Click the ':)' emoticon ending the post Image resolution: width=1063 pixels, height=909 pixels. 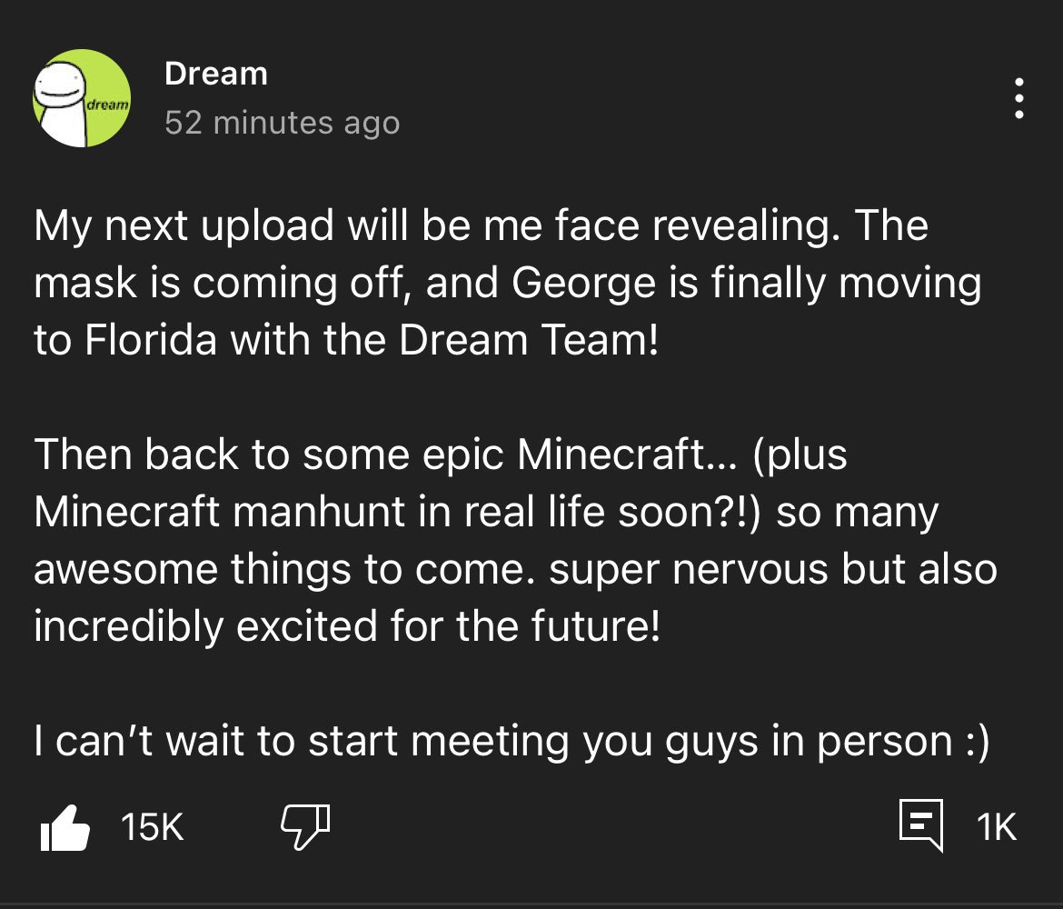coord(978,742)
